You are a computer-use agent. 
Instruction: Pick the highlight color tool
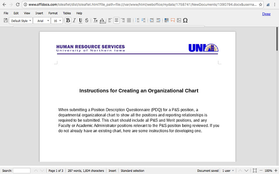point(102,20)
